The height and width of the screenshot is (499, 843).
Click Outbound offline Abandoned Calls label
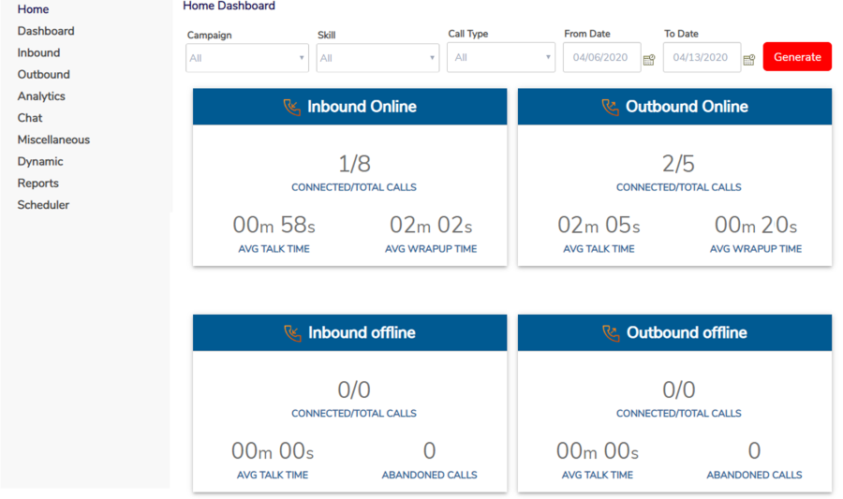(754, 476)
